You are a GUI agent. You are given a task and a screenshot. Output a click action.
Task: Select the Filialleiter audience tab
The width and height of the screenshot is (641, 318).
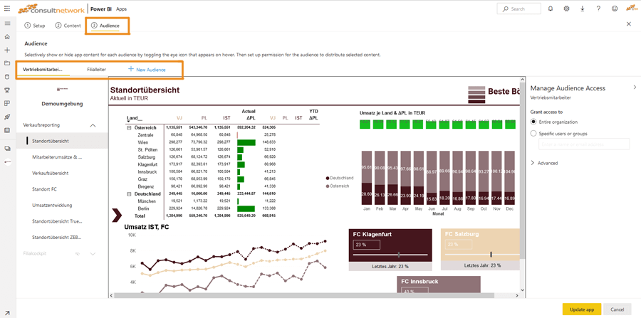(96, 70)
